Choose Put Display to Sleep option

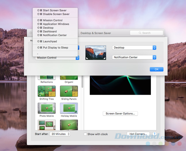55,48
